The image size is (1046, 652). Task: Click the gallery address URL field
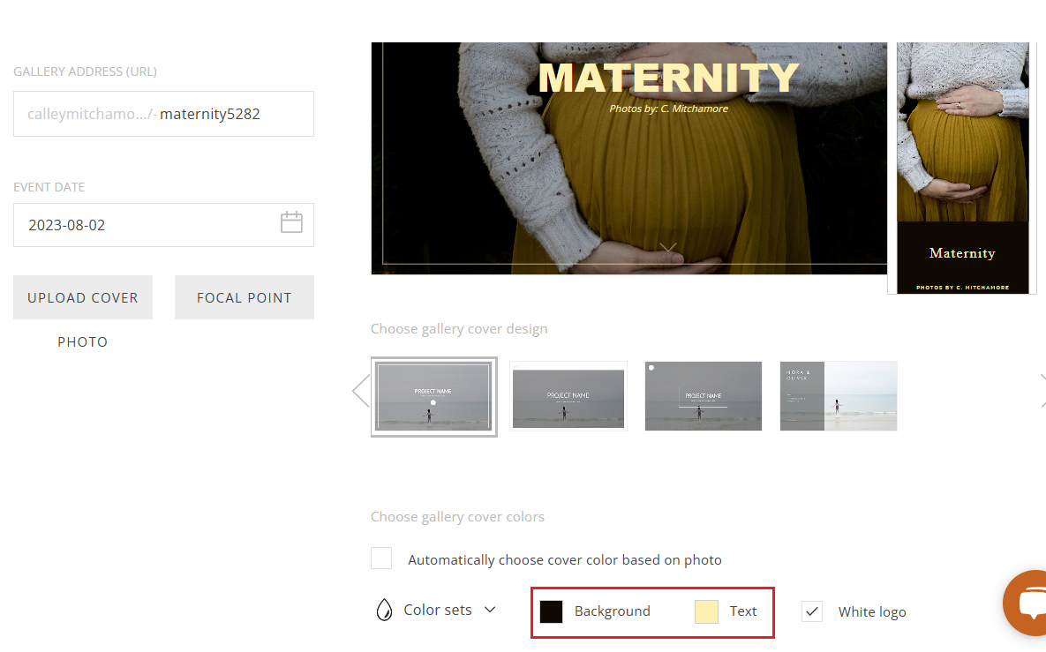[163, 114]
